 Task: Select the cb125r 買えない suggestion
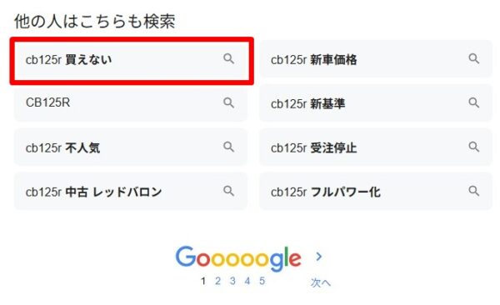point(68,60)
